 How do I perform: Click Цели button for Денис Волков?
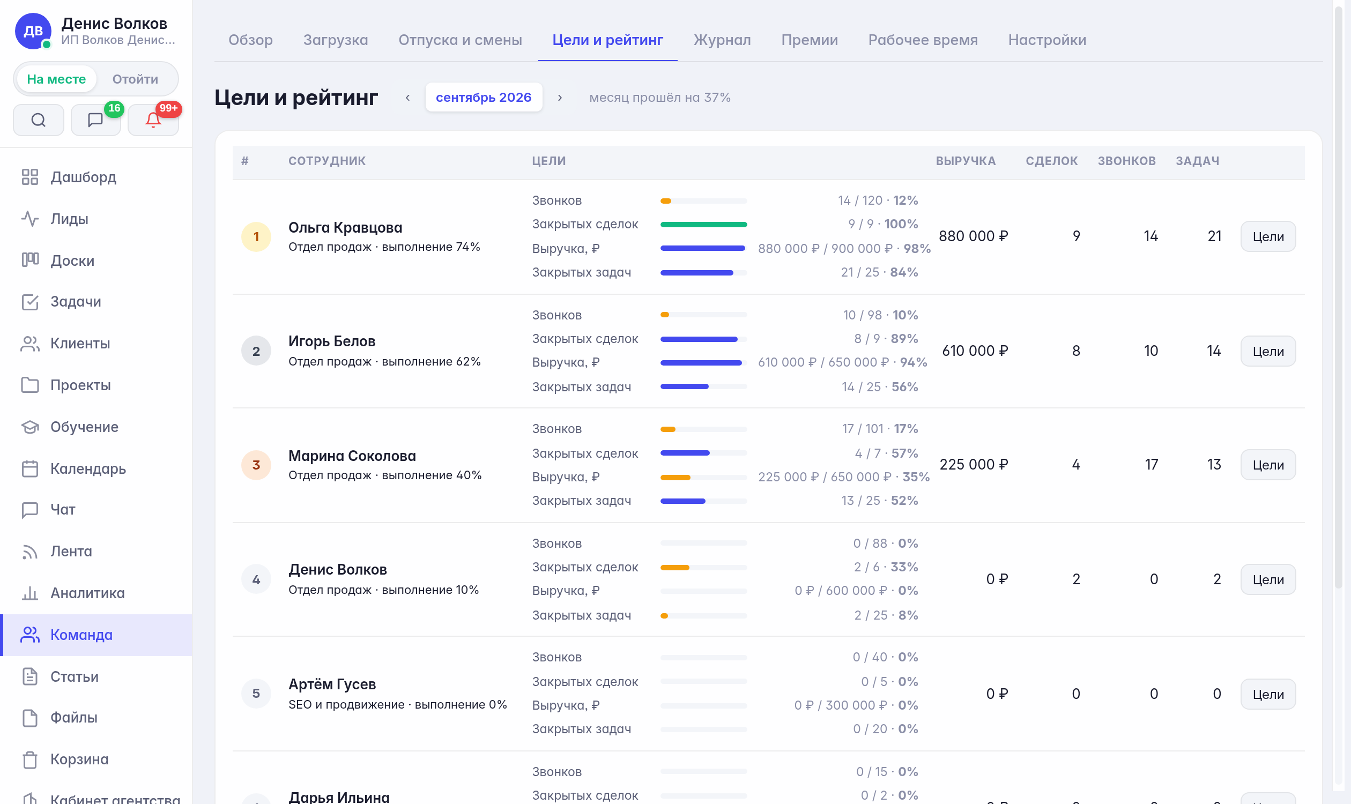click(1267, 580)
